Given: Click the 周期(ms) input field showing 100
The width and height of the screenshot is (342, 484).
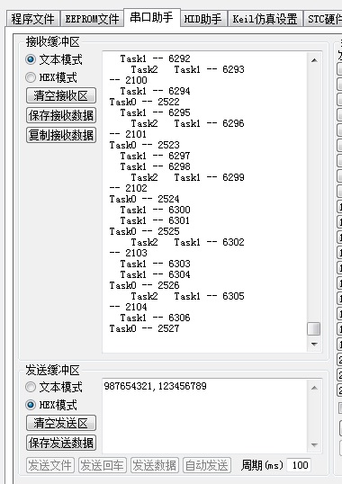Looking at the screenshot, I should pos(299,465).
